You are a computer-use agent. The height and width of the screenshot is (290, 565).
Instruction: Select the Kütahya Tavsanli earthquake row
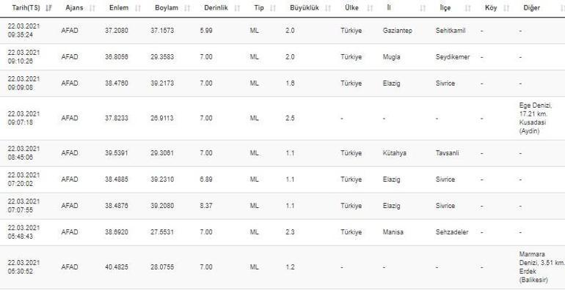(282, 153)
